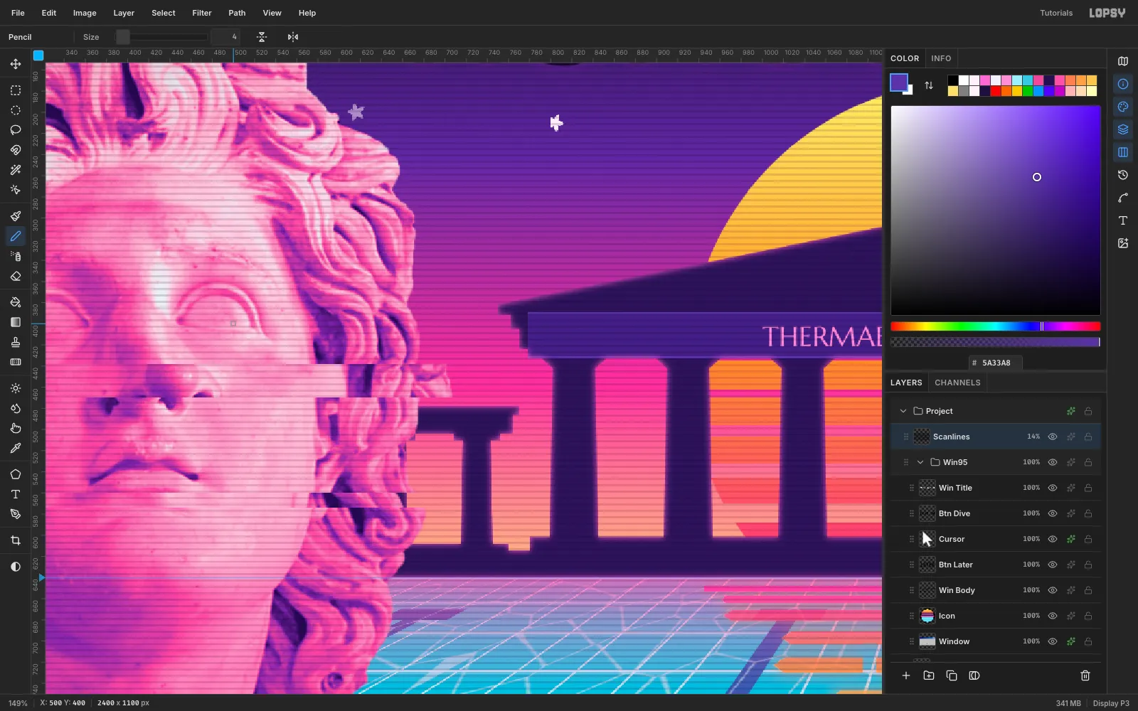Open the Filter menu

(x=202, y=13)
